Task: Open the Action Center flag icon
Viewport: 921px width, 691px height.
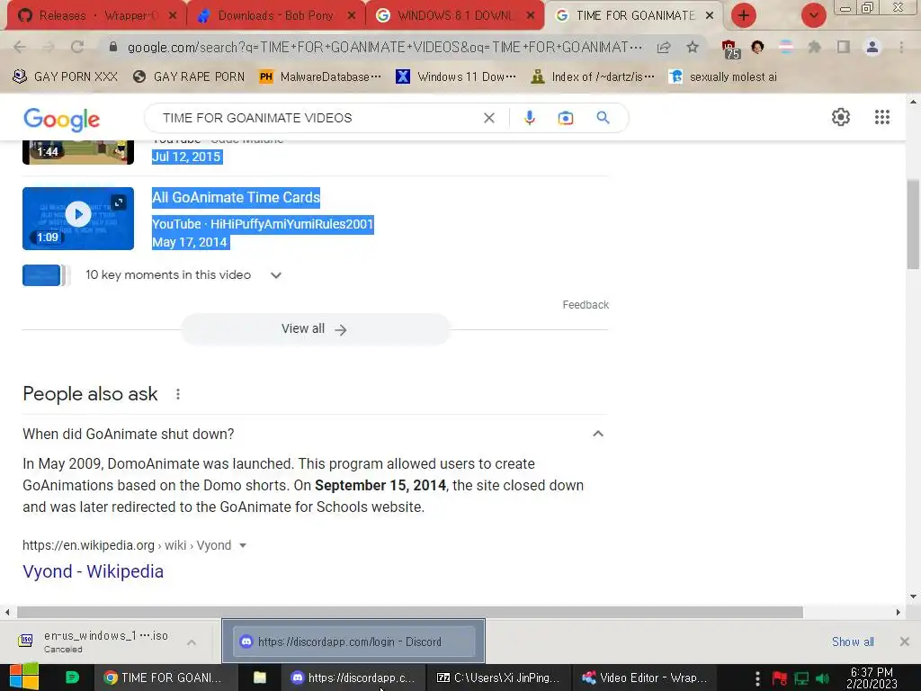Action: (780, 678)
